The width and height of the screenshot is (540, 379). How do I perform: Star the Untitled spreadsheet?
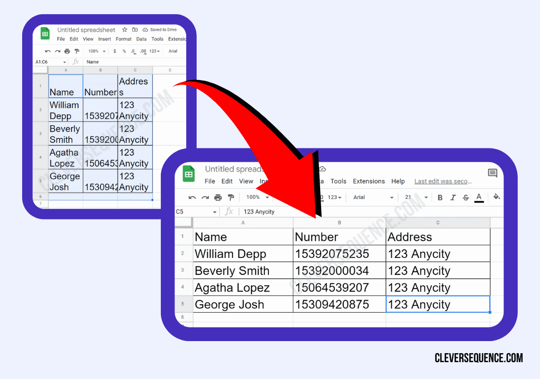point(124,30)
